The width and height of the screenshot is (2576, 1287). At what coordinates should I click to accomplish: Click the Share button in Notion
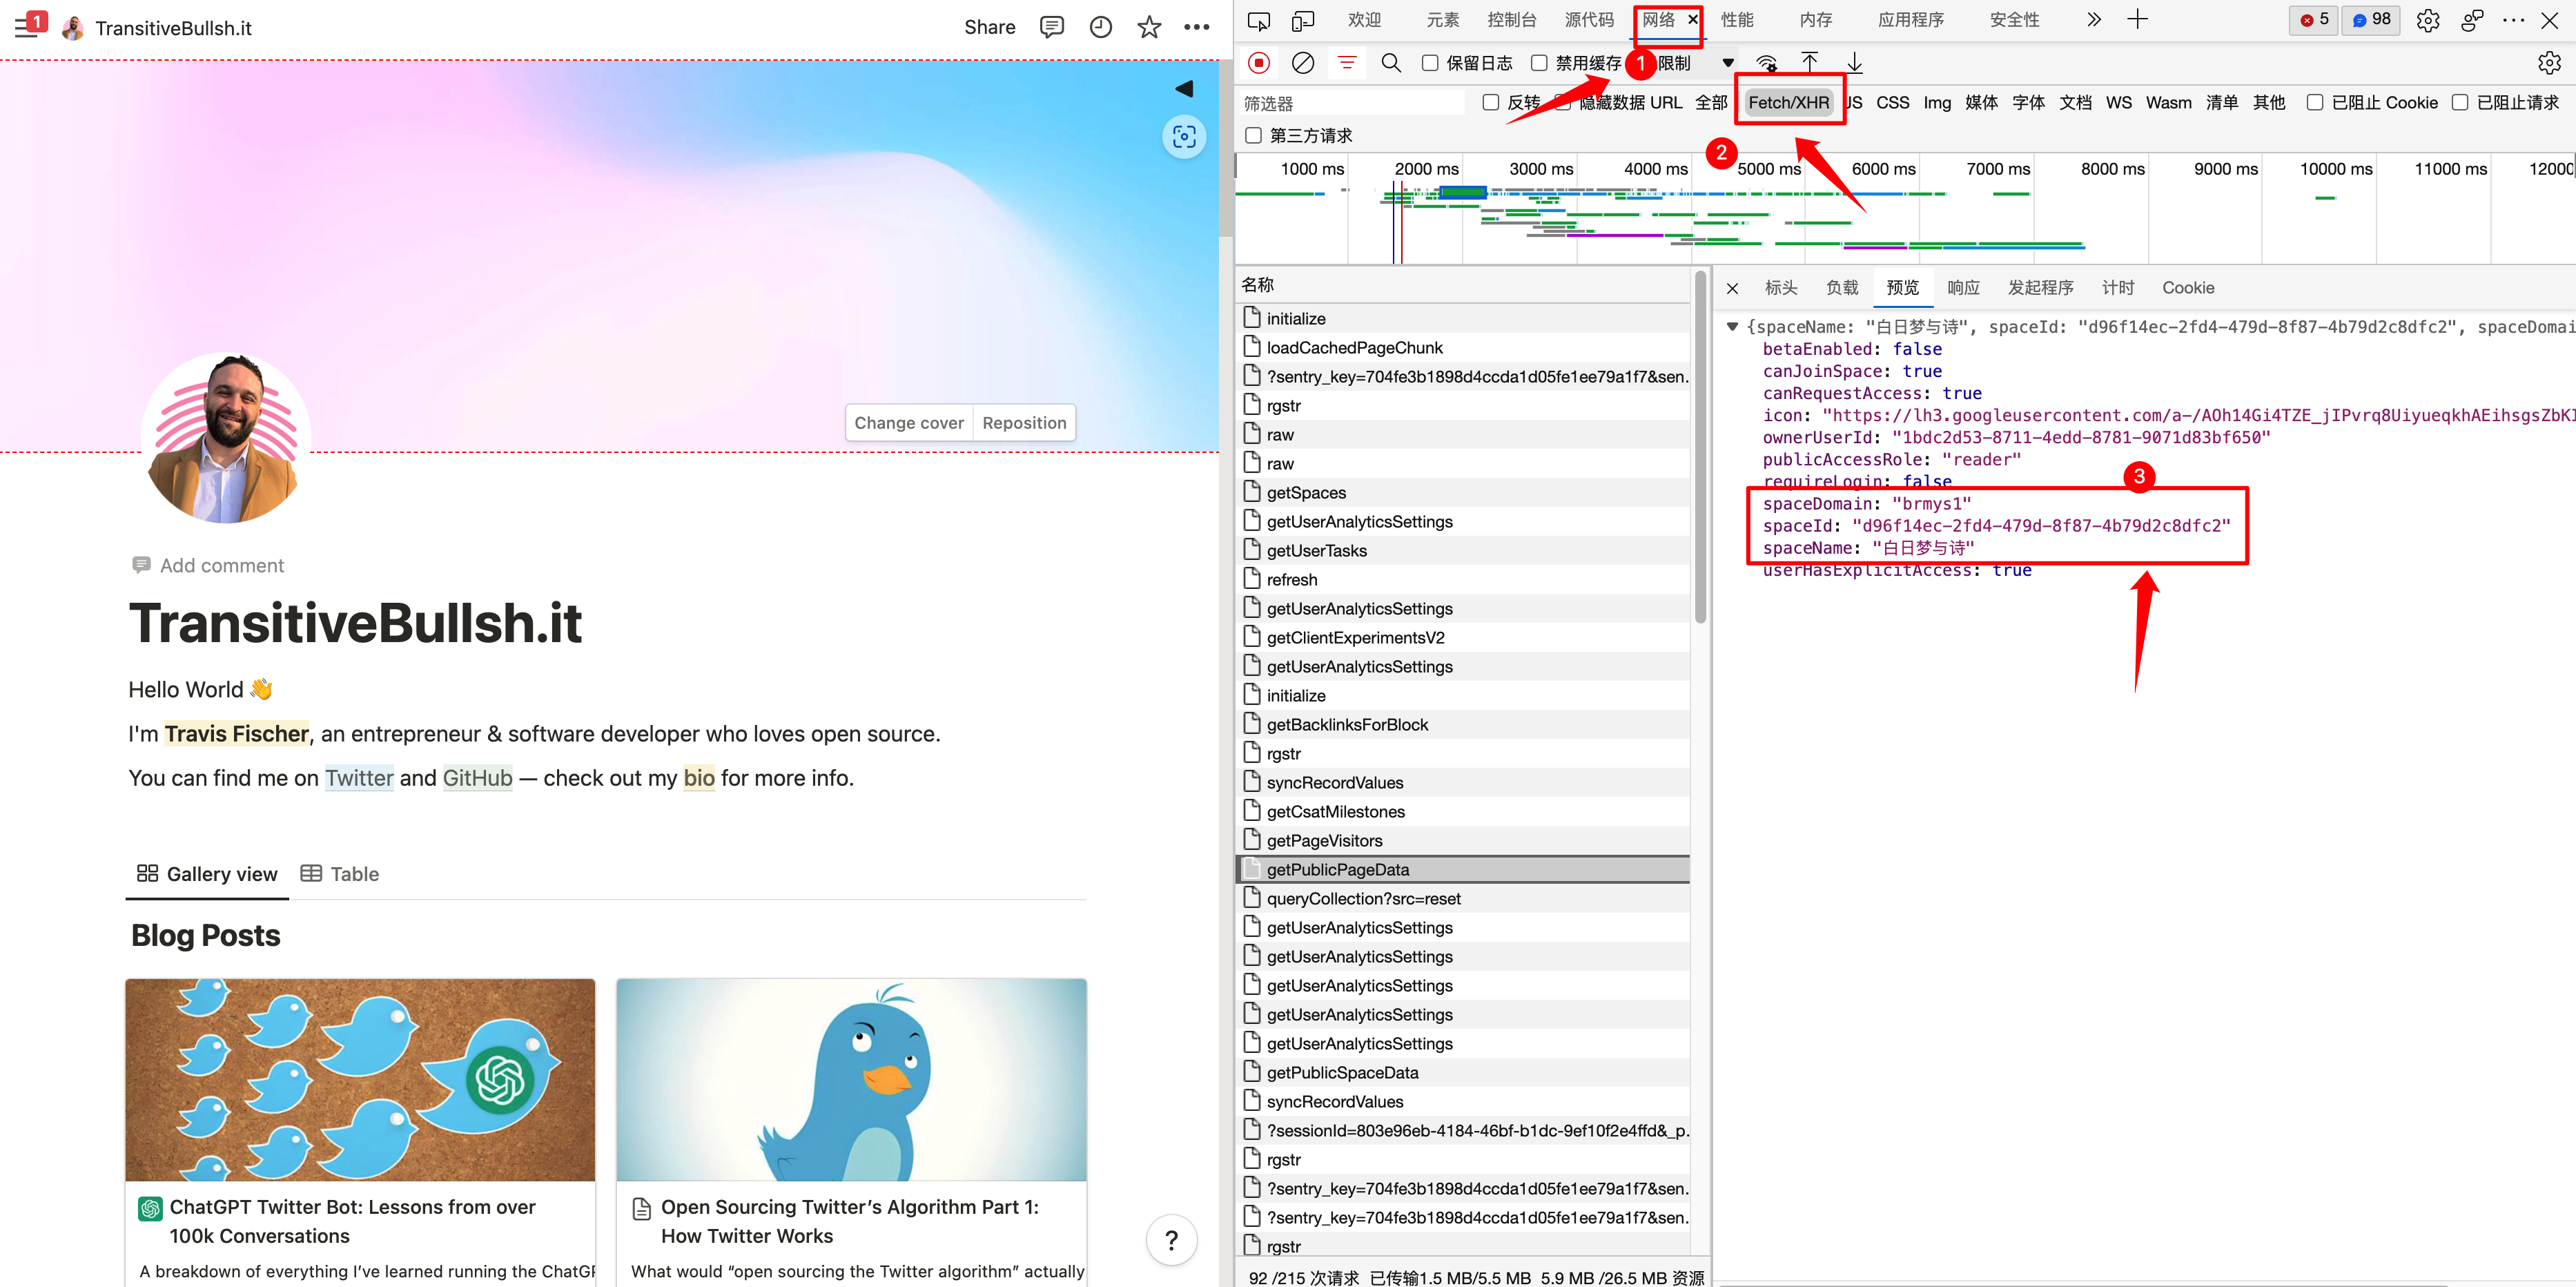[x=989, y=27]
